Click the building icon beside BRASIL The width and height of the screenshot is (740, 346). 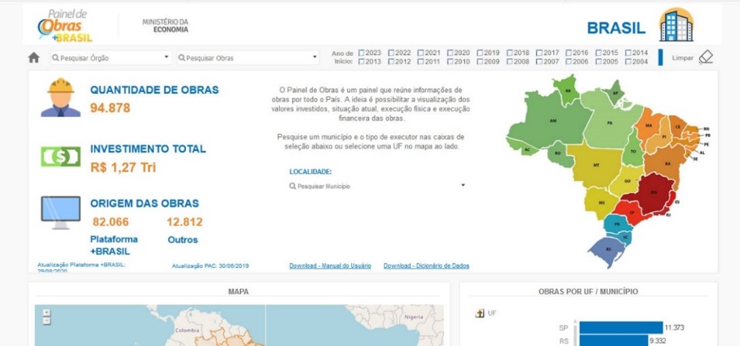pyautogui.click(x=675, y=25)
